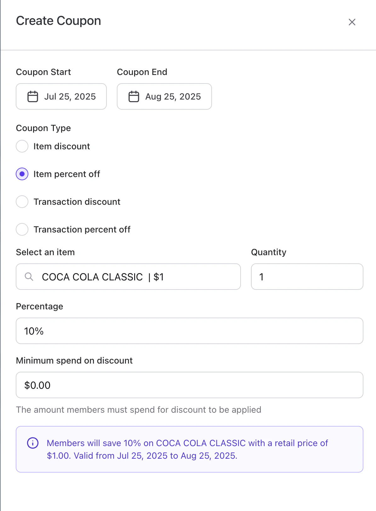The height and width of the screenshot is (511, 376).
Task: Click the members savings summary message
Action: pos(187,449)
